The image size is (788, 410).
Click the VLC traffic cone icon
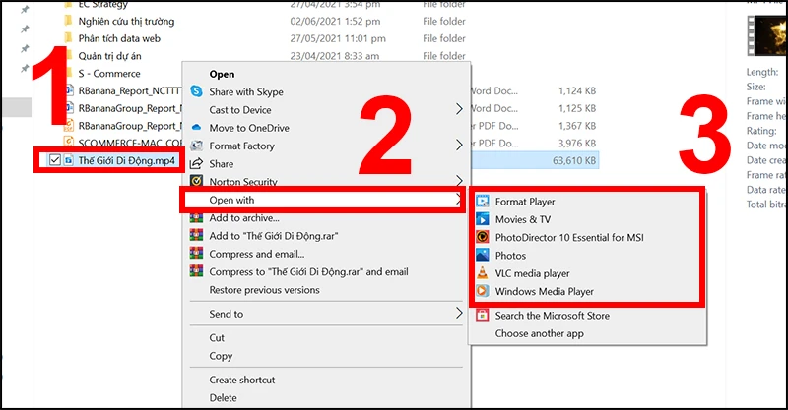click(x=483, y=273)
